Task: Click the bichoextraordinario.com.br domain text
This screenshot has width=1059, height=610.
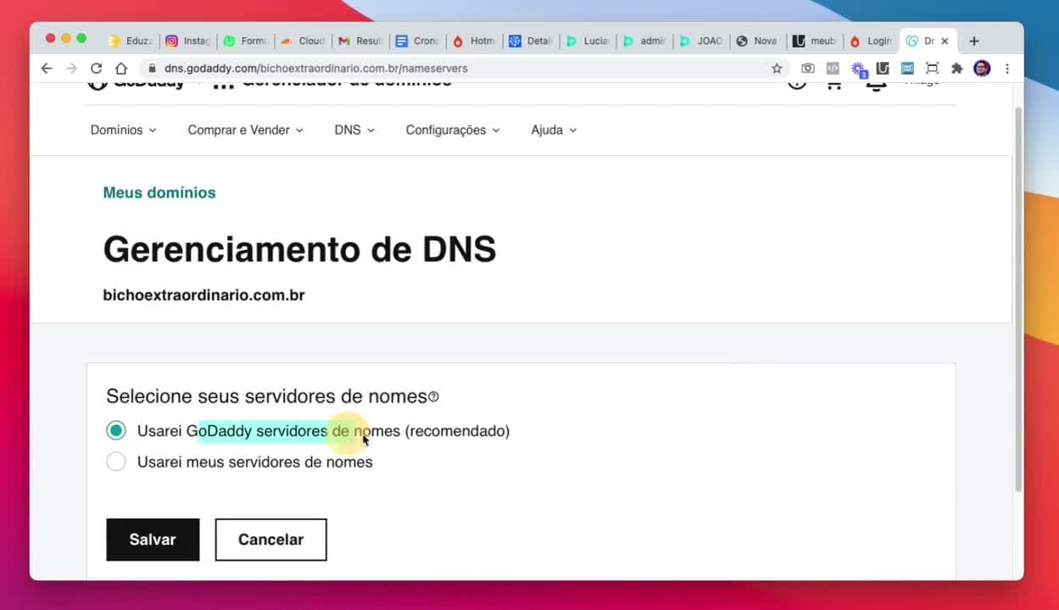Action: pyautogui.click(x=203, y=296)
